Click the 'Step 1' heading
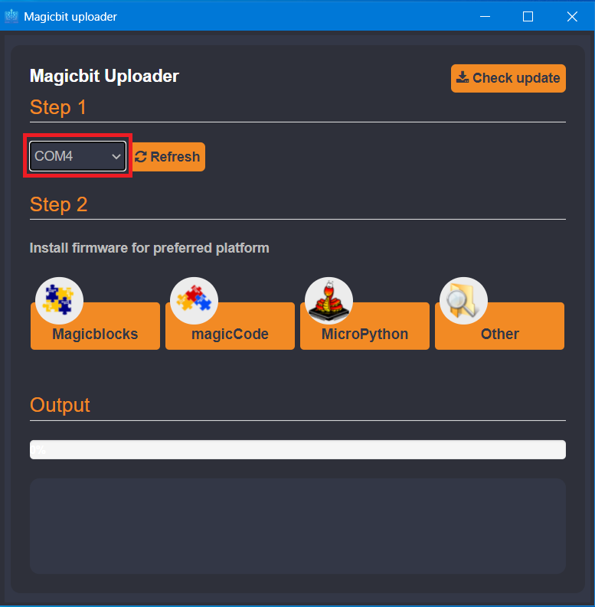595x607 pixels. click(57, 107)
